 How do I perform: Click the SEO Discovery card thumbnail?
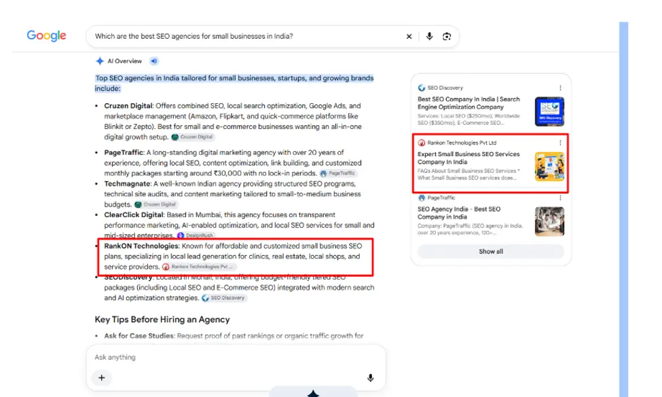point(549,111)
